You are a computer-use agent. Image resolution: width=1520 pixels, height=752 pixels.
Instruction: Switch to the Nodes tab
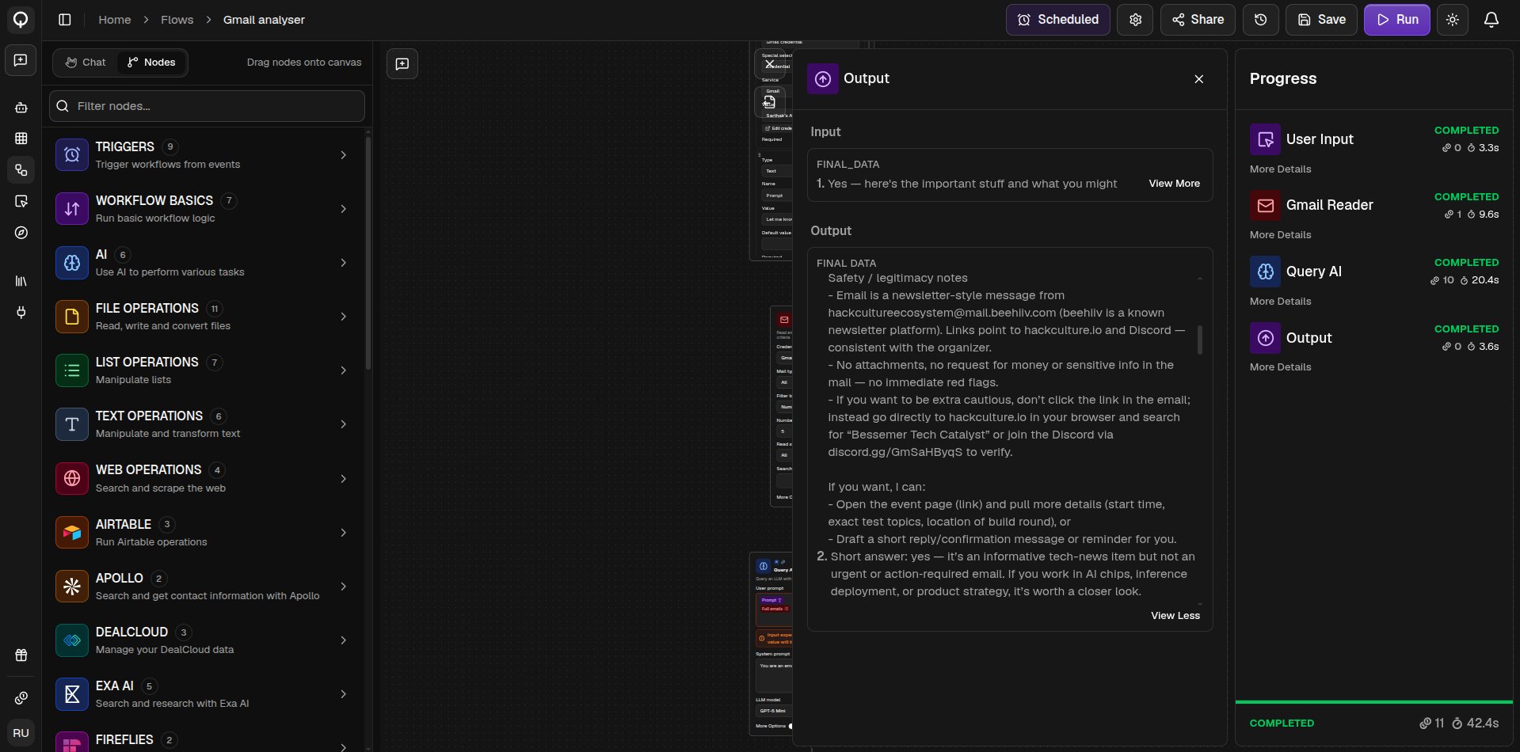(x=152, y=63)
